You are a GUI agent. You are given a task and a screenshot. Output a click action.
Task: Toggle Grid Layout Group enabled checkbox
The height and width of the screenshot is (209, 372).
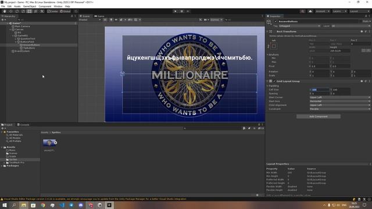point(274,81)
